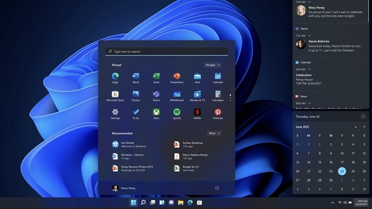
Task: Open Task View on the taskbar
Action: [x=153, y=202]
